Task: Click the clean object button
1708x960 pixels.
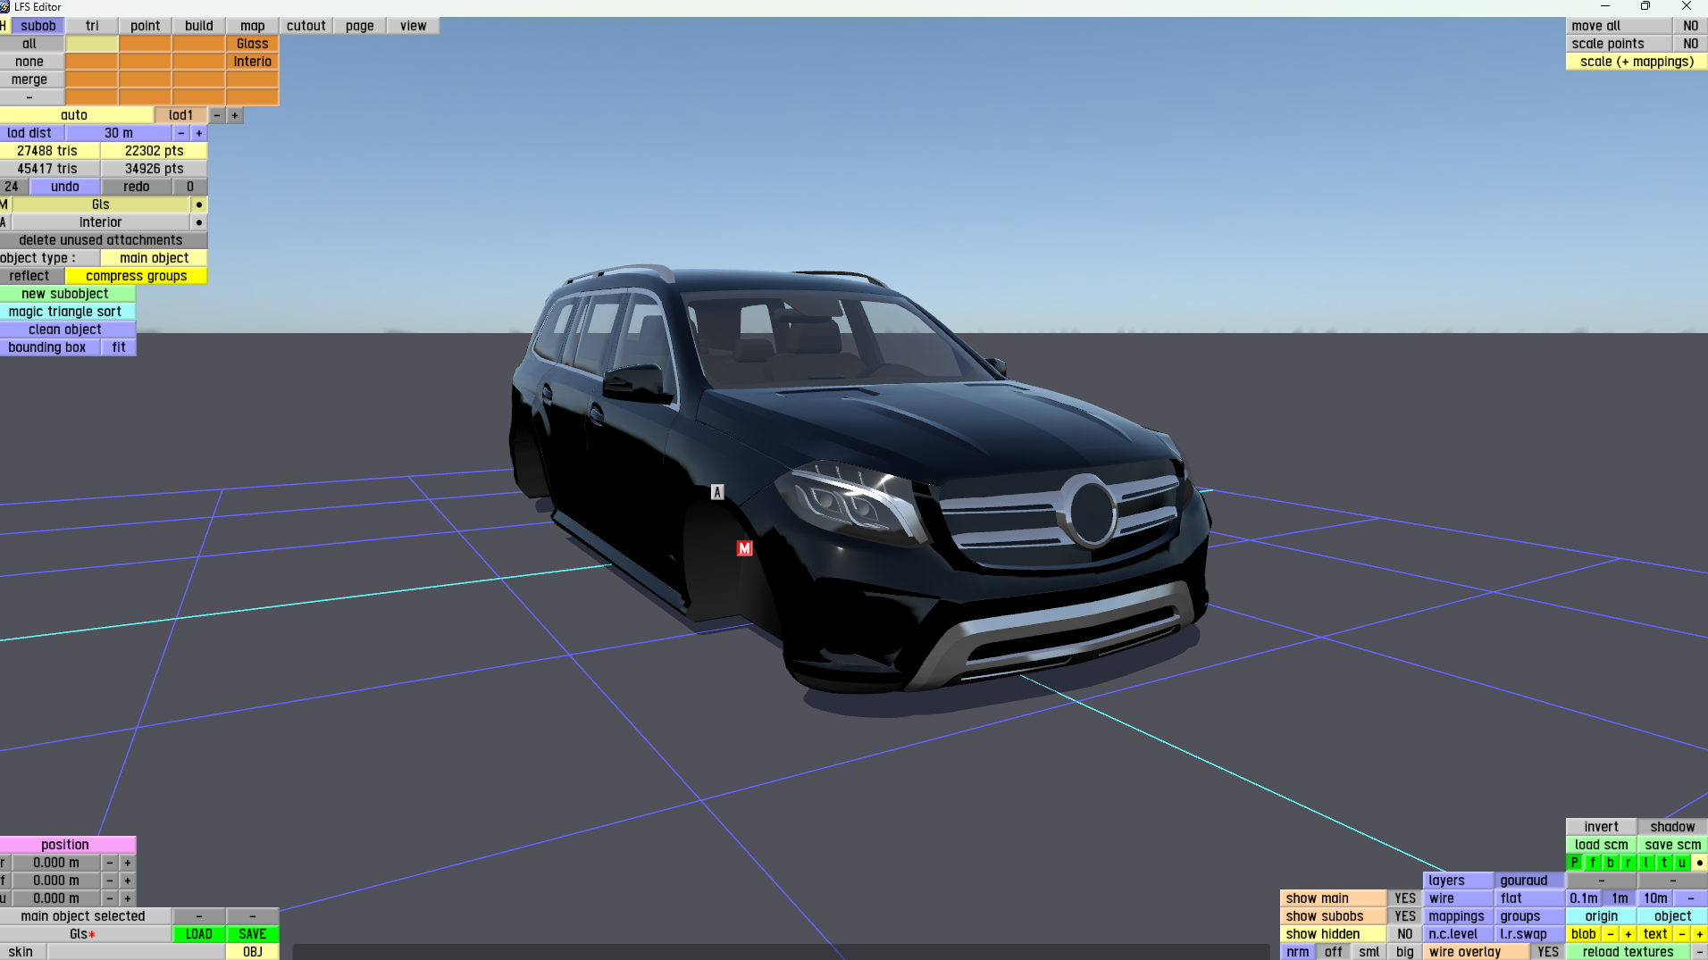Action: (x=65, y=330)
